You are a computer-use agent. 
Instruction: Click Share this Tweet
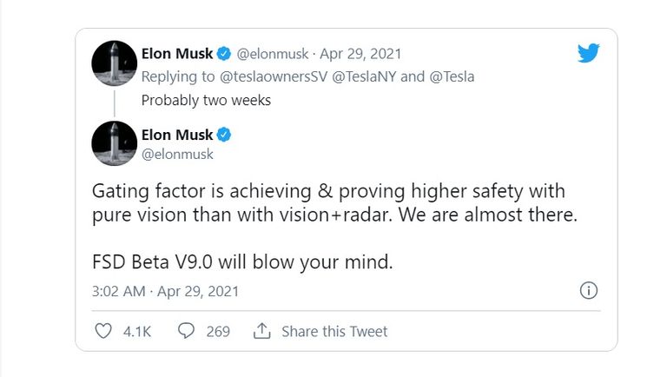[334, 331]
